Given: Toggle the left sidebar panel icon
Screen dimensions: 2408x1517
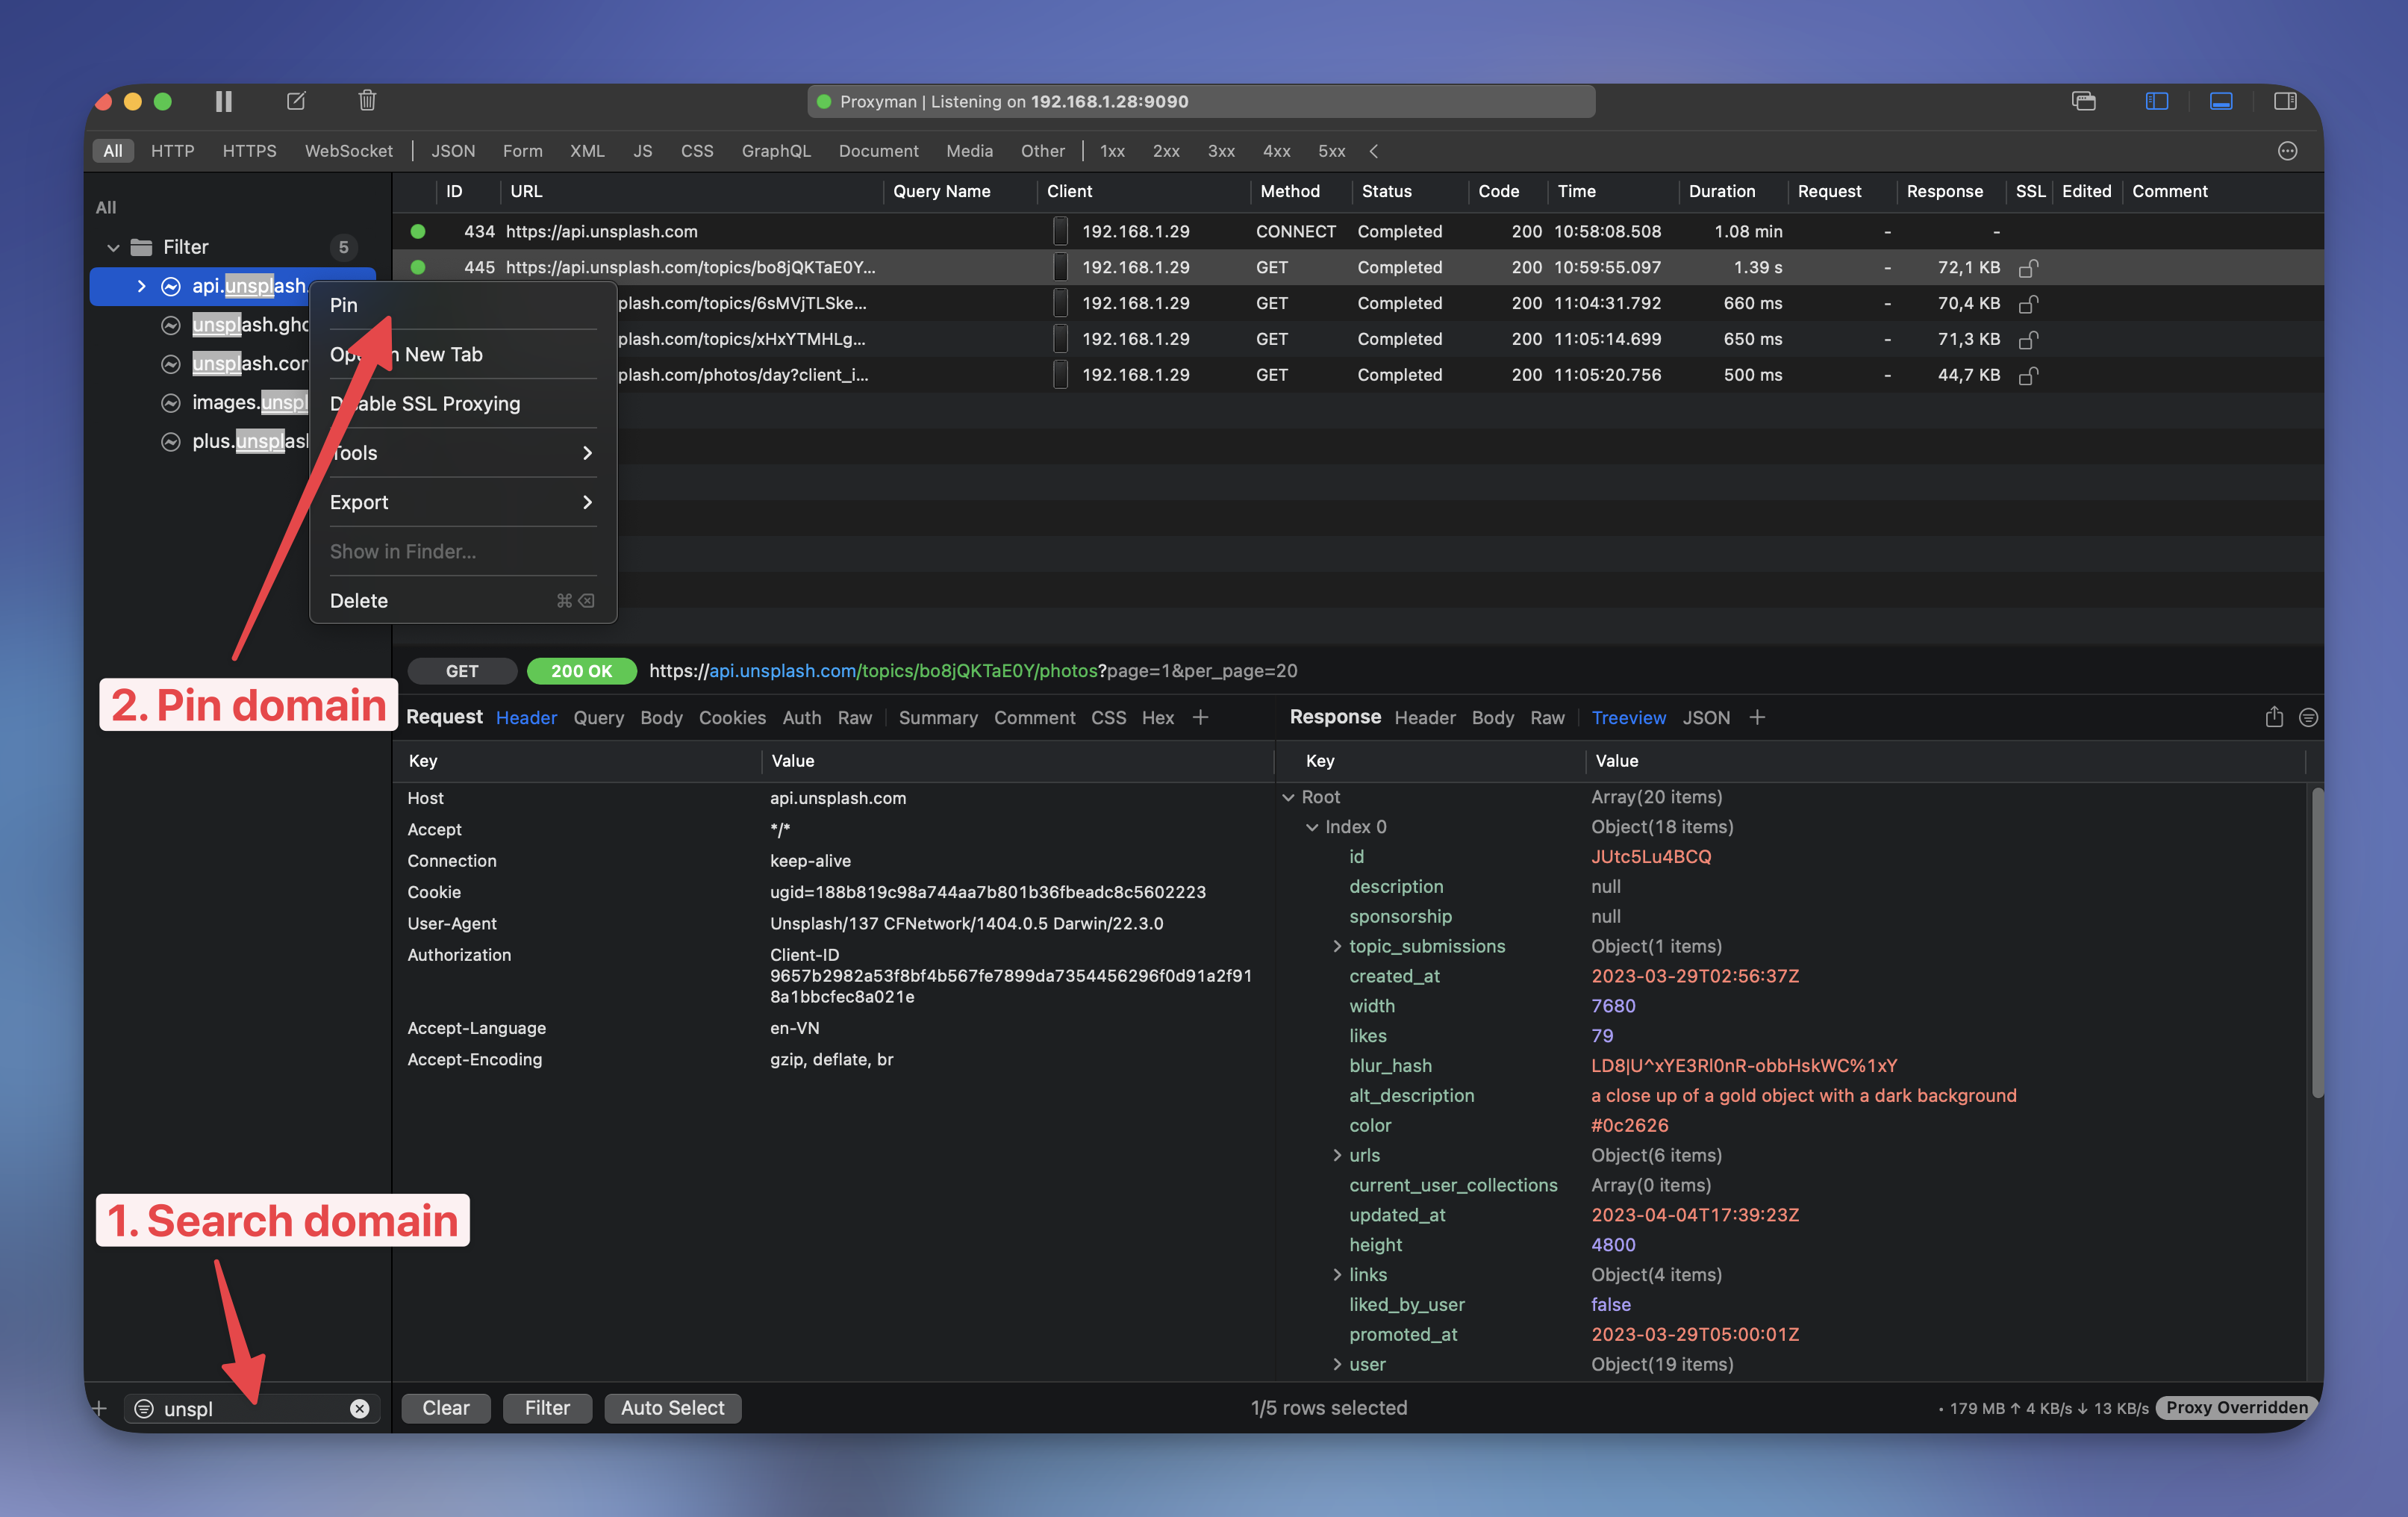Looking at the screenshot, I should (2156, 101).
